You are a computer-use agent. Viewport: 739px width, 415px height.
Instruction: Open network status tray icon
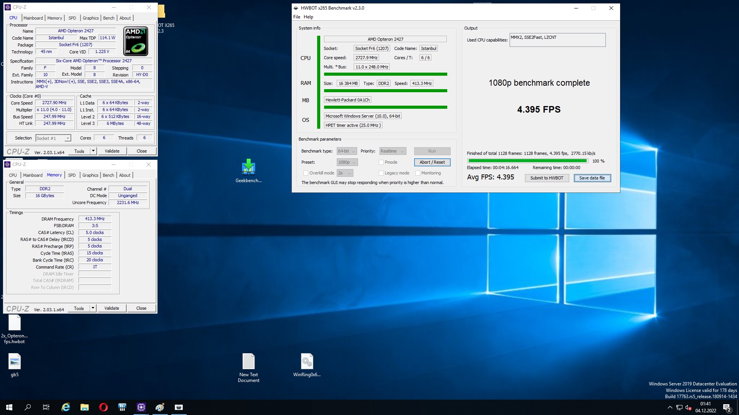click(679, 408)
